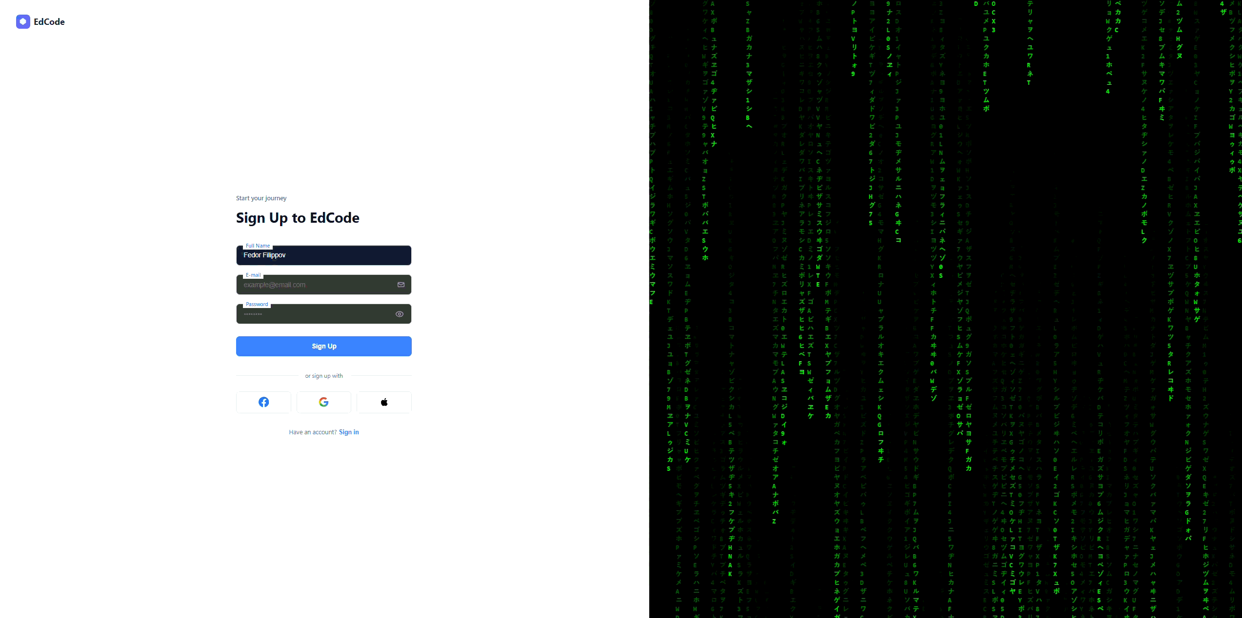The image size is (1242, 618).
Task: Click the 'or sign up with' divider text
Action: coord(324,376)
